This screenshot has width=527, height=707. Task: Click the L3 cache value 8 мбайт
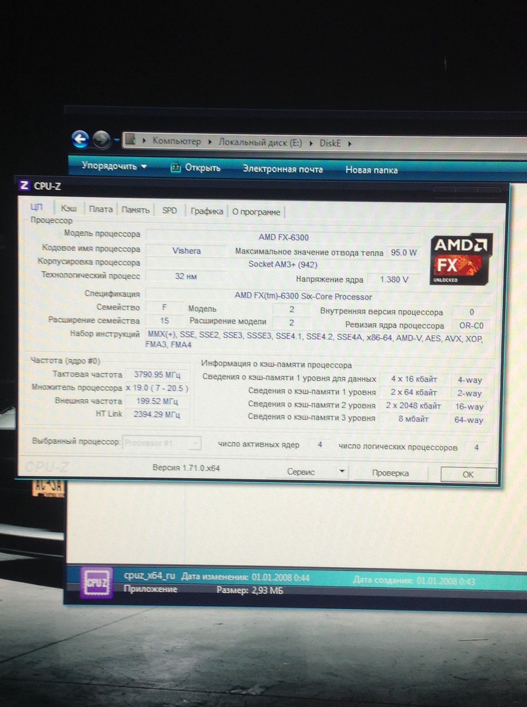[x=413, y=419]
